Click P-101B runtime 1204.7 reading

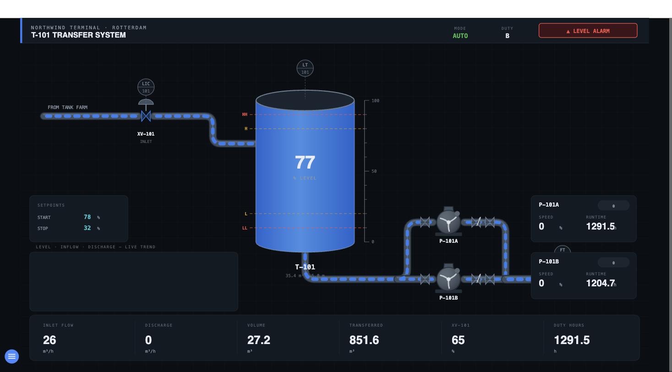[601, 283]
